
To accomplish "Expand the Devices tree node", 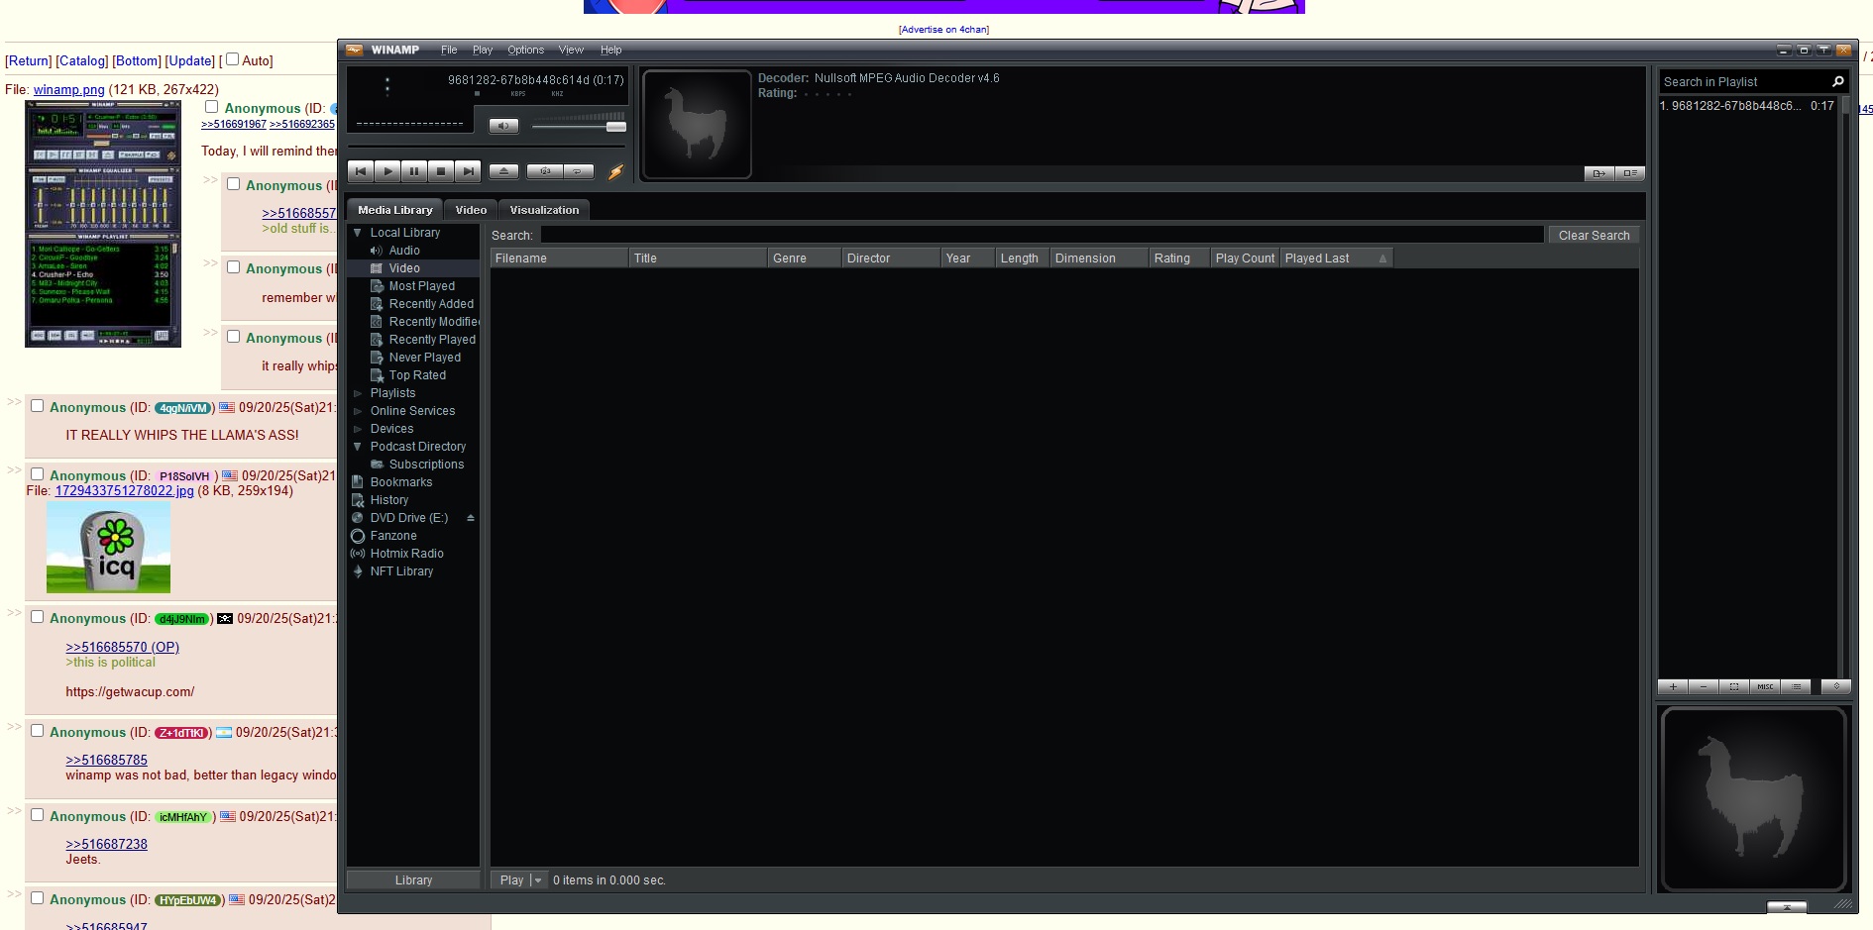I will click(x=358, y=429).
